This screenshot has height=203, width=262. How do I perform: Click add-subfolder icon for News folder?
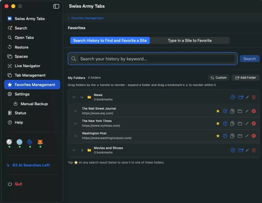pyautogui.click(x=241, y=97)
